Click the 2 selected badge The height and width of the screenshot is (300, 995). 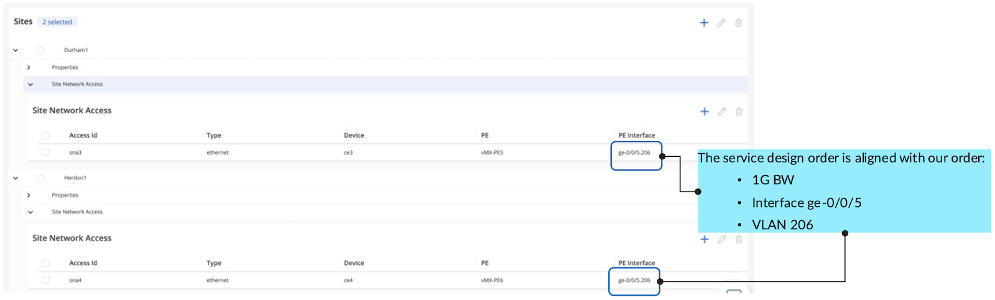57,22
